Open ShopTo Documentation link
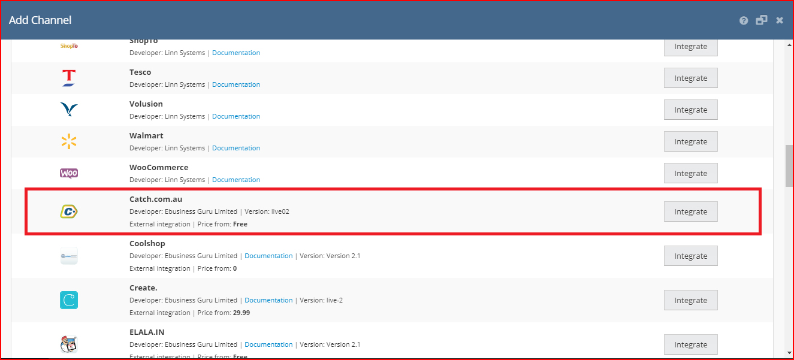 [236, 53]
